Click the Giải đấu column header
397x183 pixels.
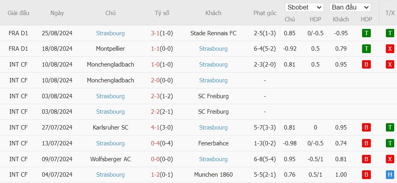point(18,13)
